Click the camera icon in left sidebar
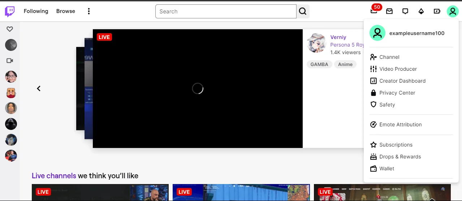This screenshot has width=462, height=201. tap(10, 61)
